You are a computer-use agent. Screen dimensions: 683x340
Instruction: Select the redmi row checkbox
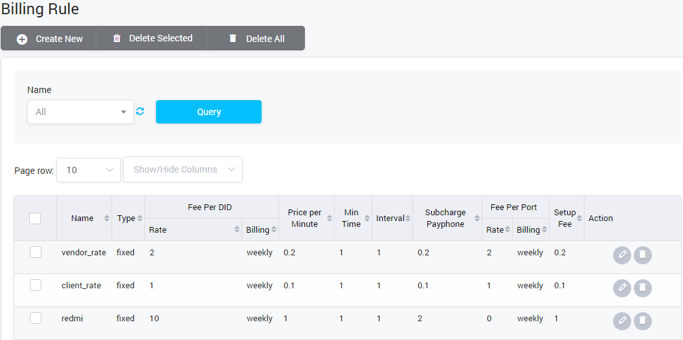tap(36, 318)
